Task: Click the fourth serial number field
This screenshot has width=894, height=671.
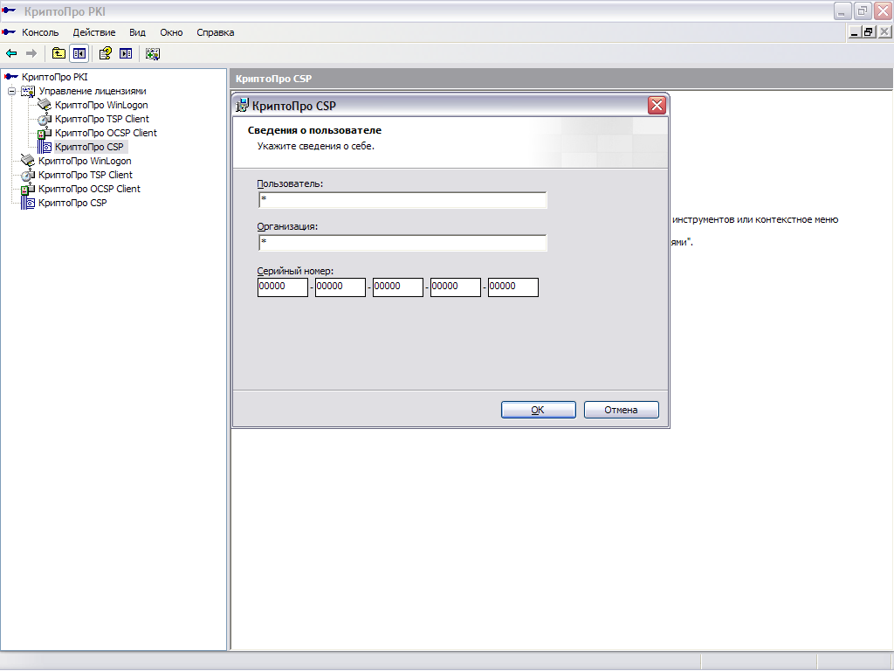Action: (456, 287)
